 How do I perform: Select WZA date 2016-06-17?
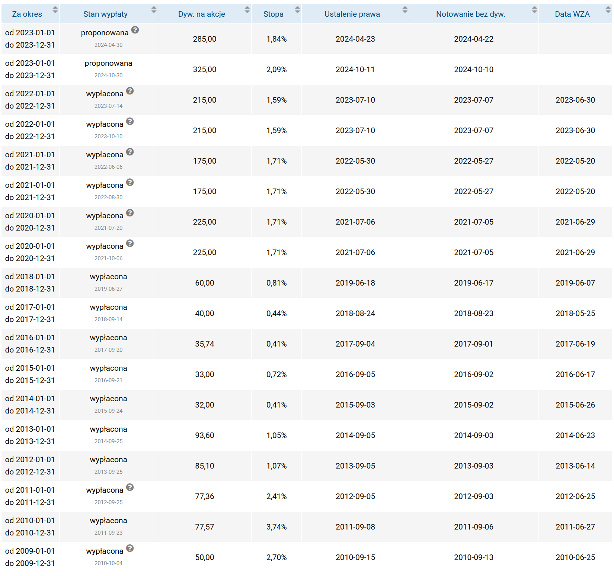pyautogui.click(x=575, y=374)
